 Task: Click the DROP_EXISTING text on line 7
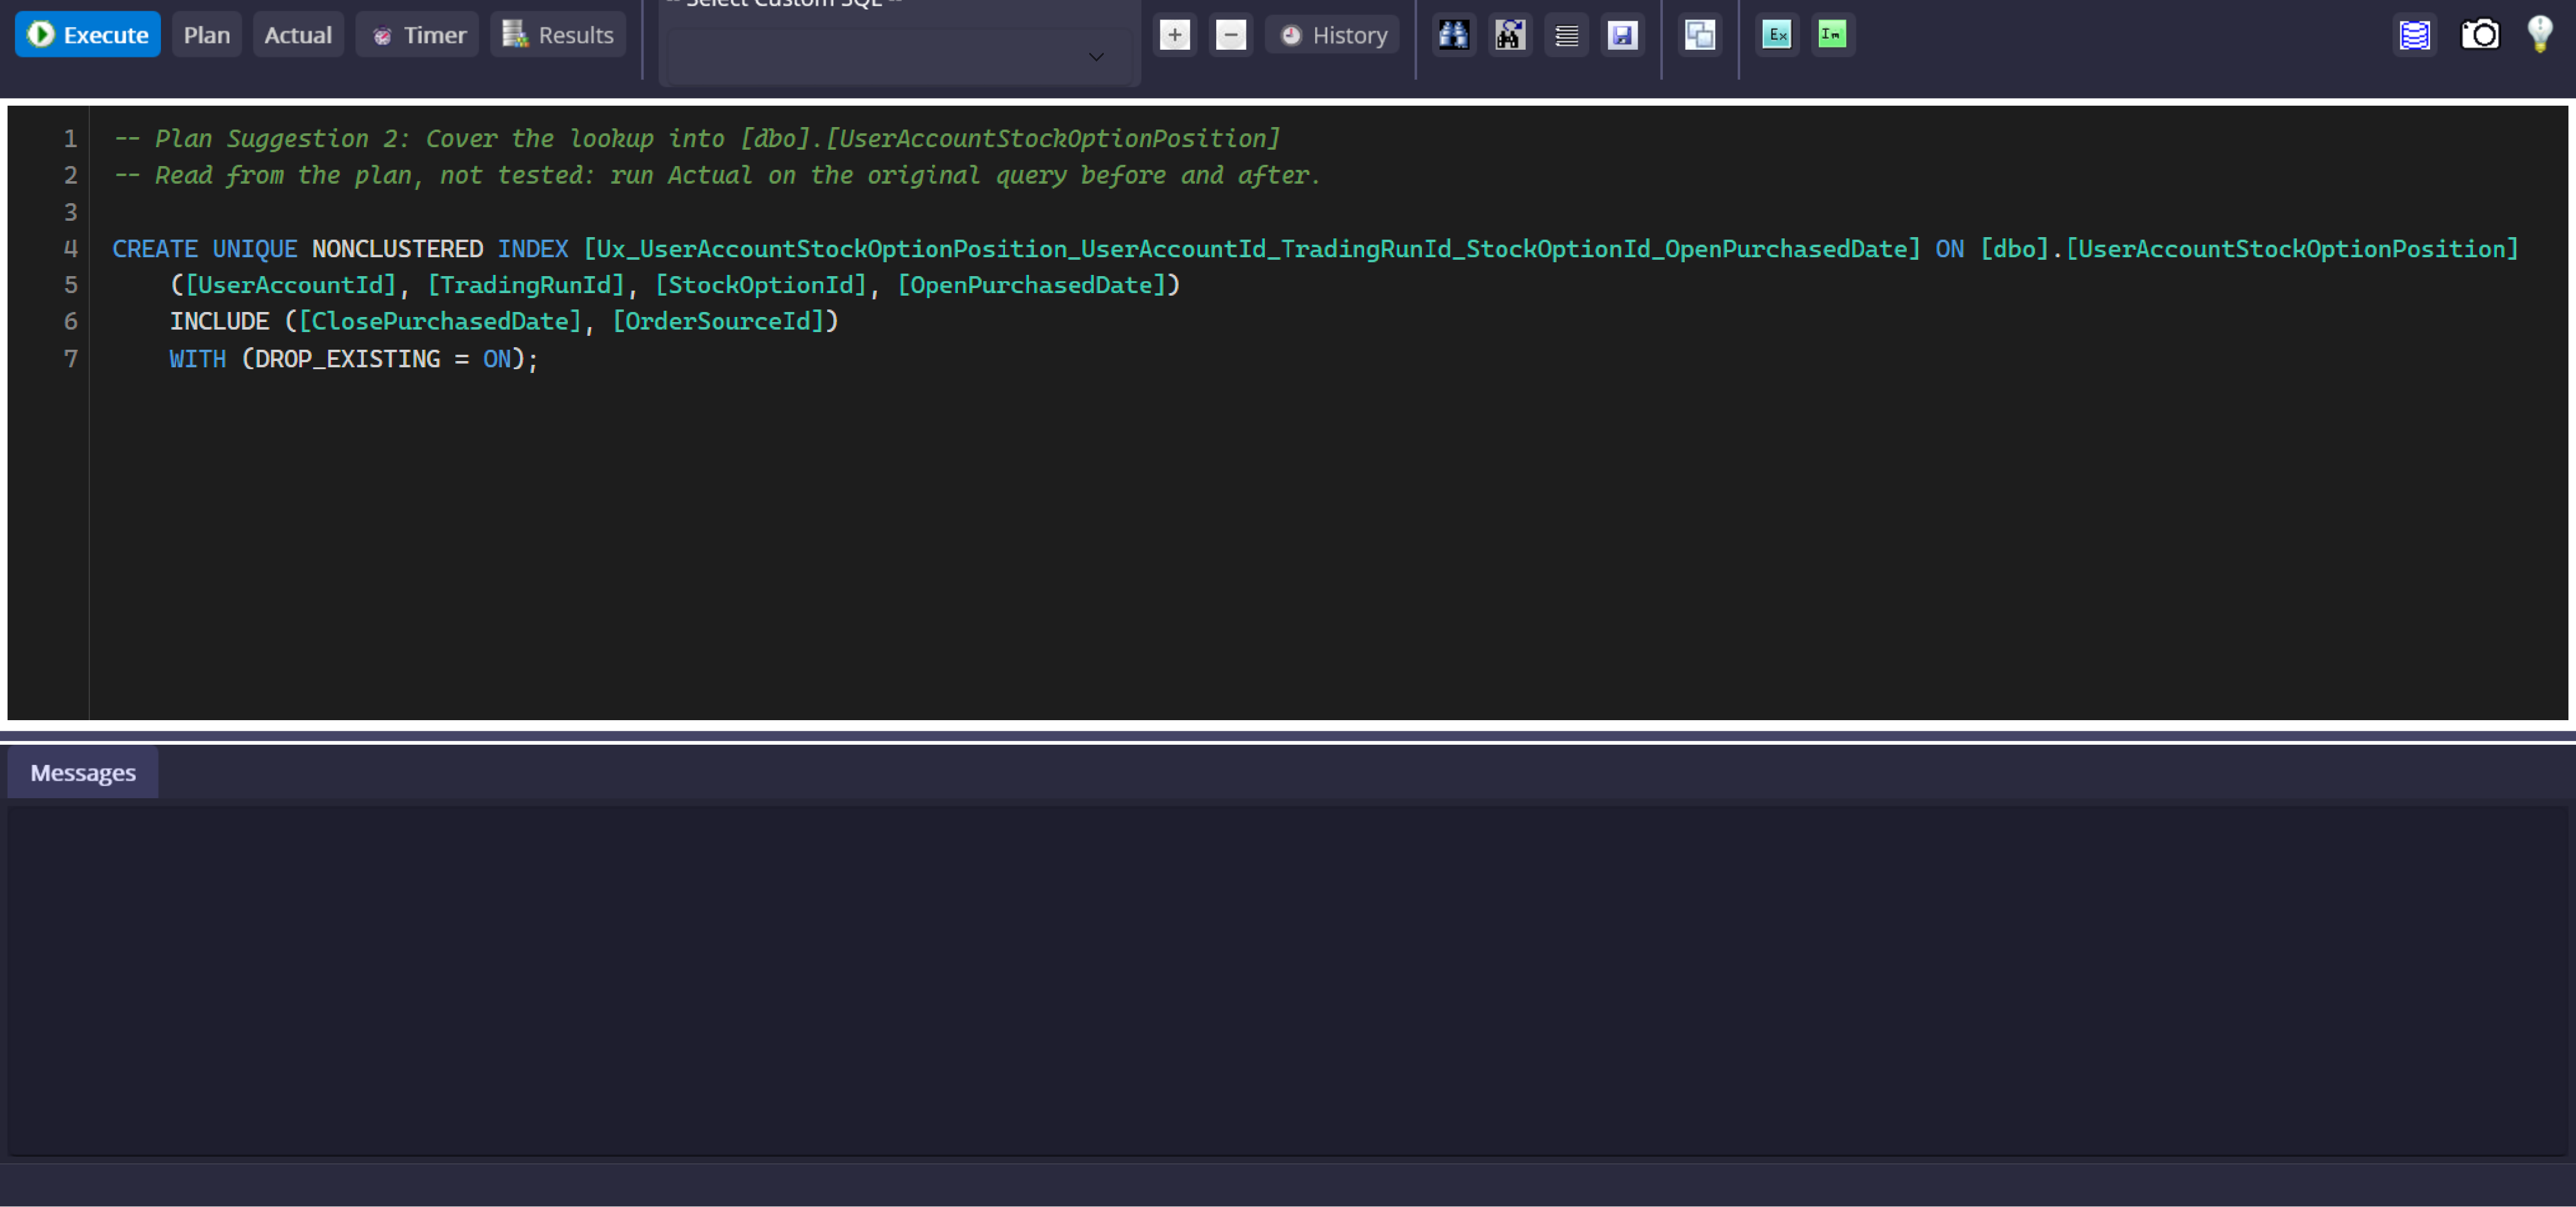(347, 358)
